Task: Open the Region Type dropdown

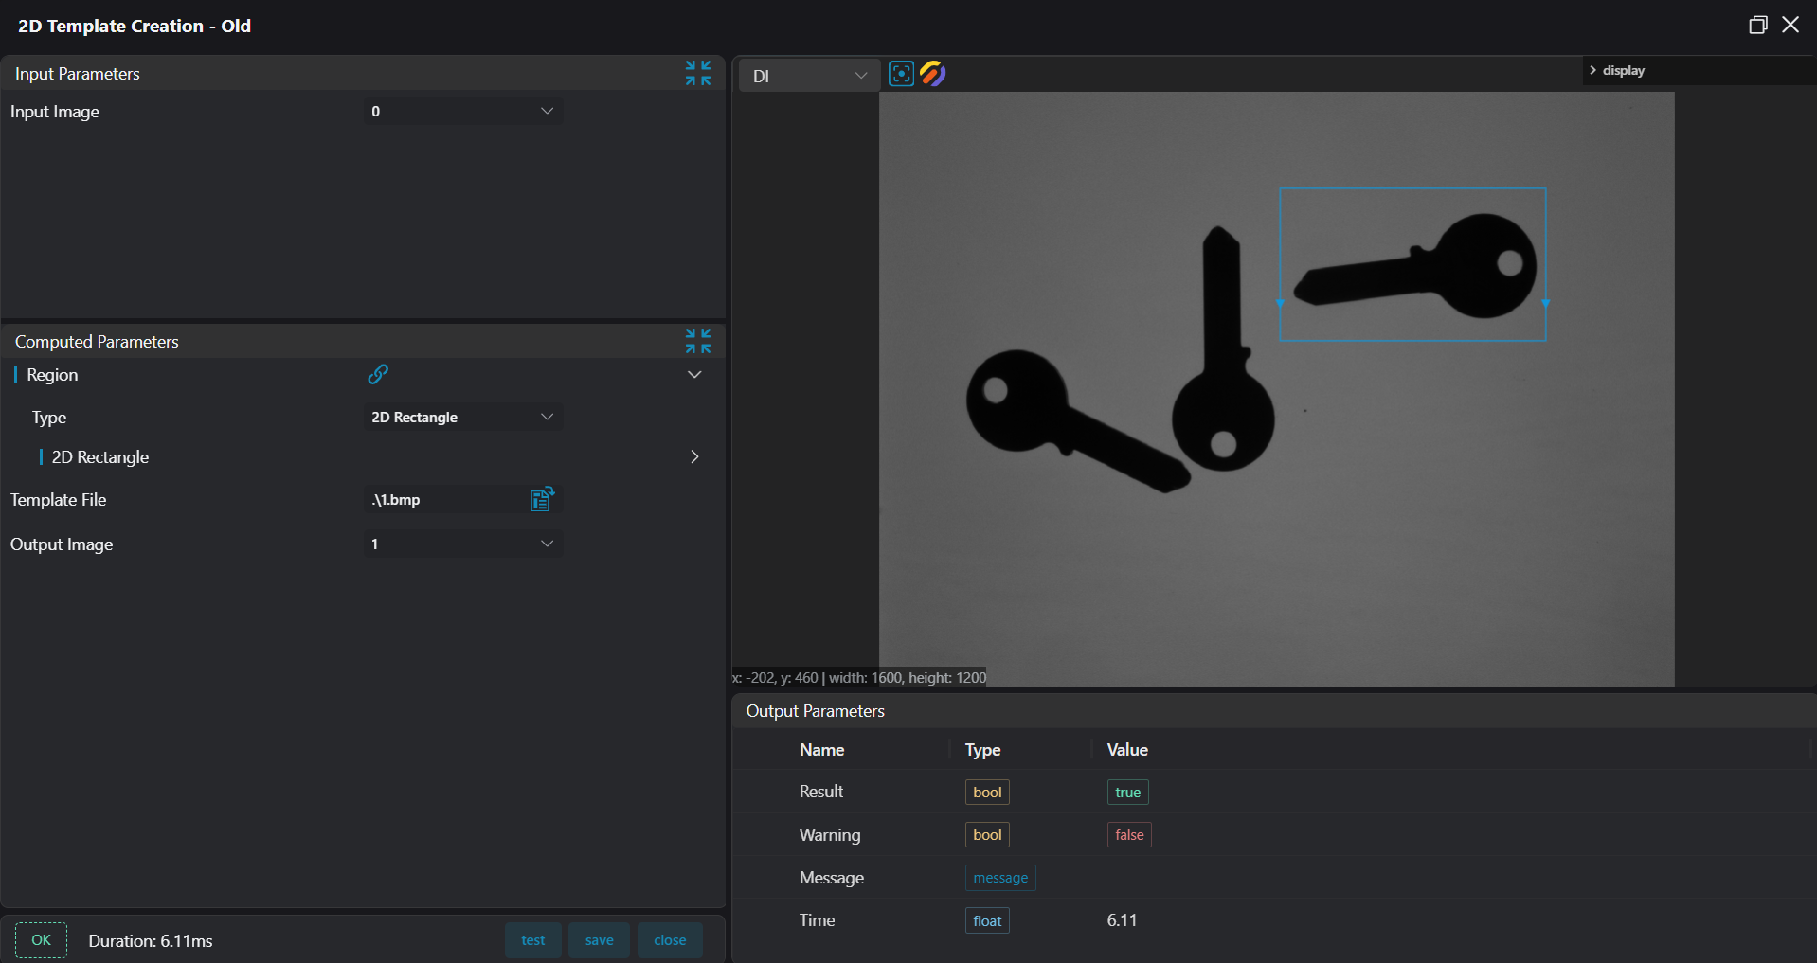Action: tap(463, 418)
